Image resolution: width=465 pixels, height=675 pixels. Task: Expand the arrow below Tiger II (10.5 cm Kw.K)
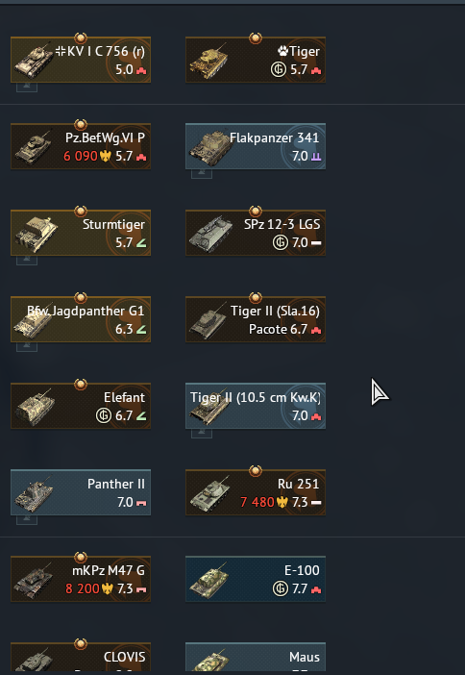pos(202,433)
